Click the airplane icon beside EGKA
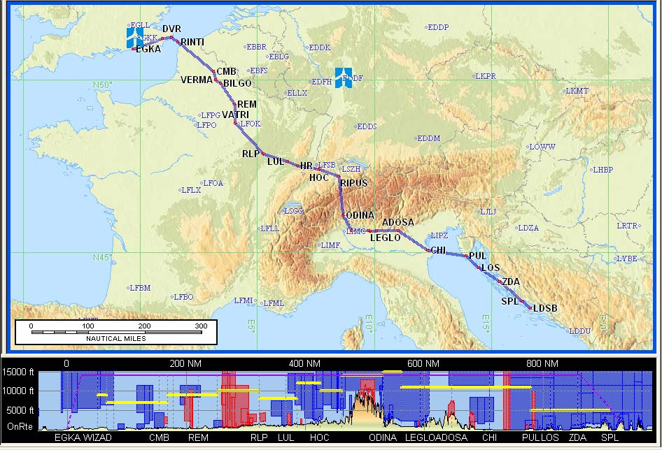The width and height of the screenshot is (662, 450). pyautogui.click(x=134, y=38)
